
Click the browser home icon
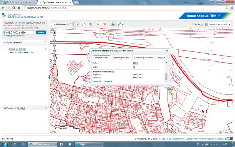pos(19,8)
